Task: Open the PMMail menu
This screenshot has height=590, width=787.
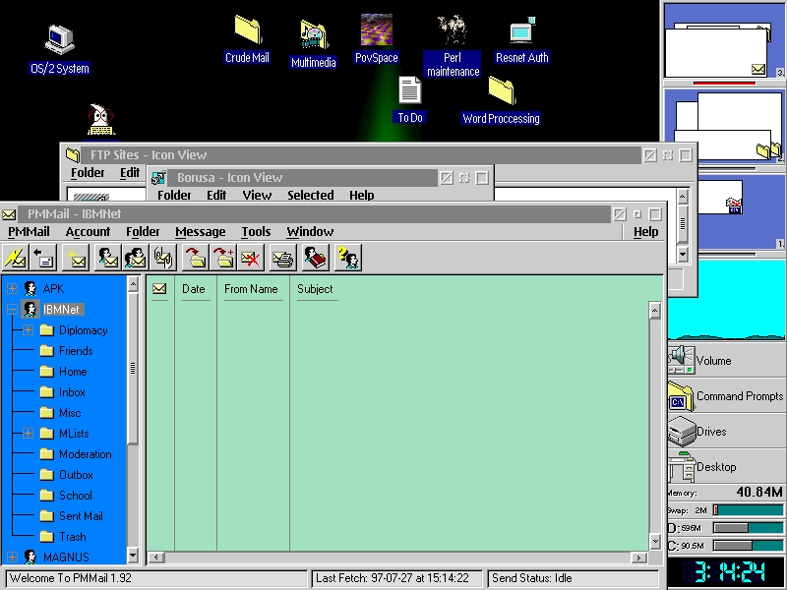Action: 29,231
